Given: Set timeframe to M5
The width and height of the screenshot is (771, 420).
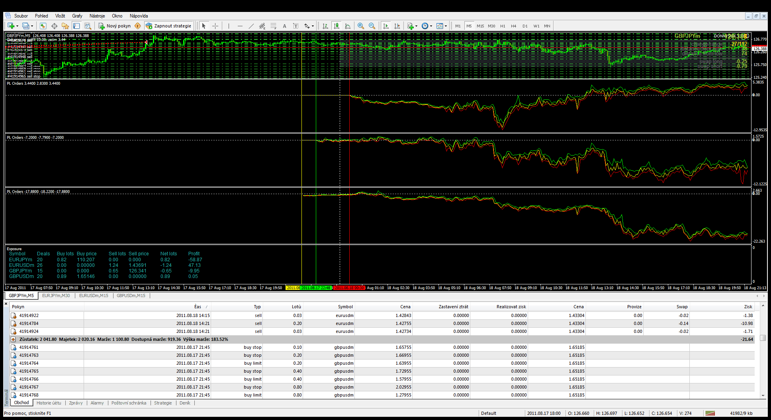Looking at the screenshot, I should pyautogui.click(x=469, y=26).
